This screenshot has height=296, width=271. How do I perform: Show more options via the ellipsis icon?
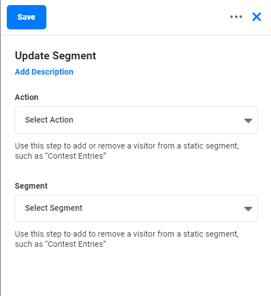point(236,17)
